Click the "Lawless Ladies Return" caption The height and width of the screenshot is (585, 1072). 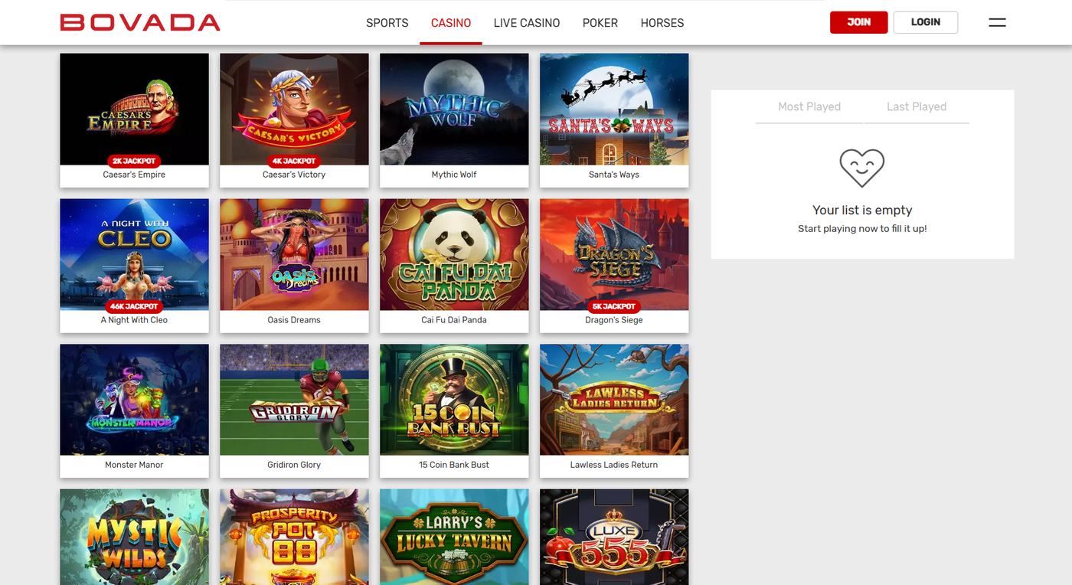click(614, 465)
